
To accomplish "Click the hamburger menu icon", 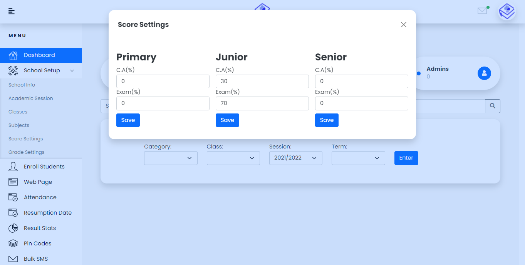I will 12,11.
